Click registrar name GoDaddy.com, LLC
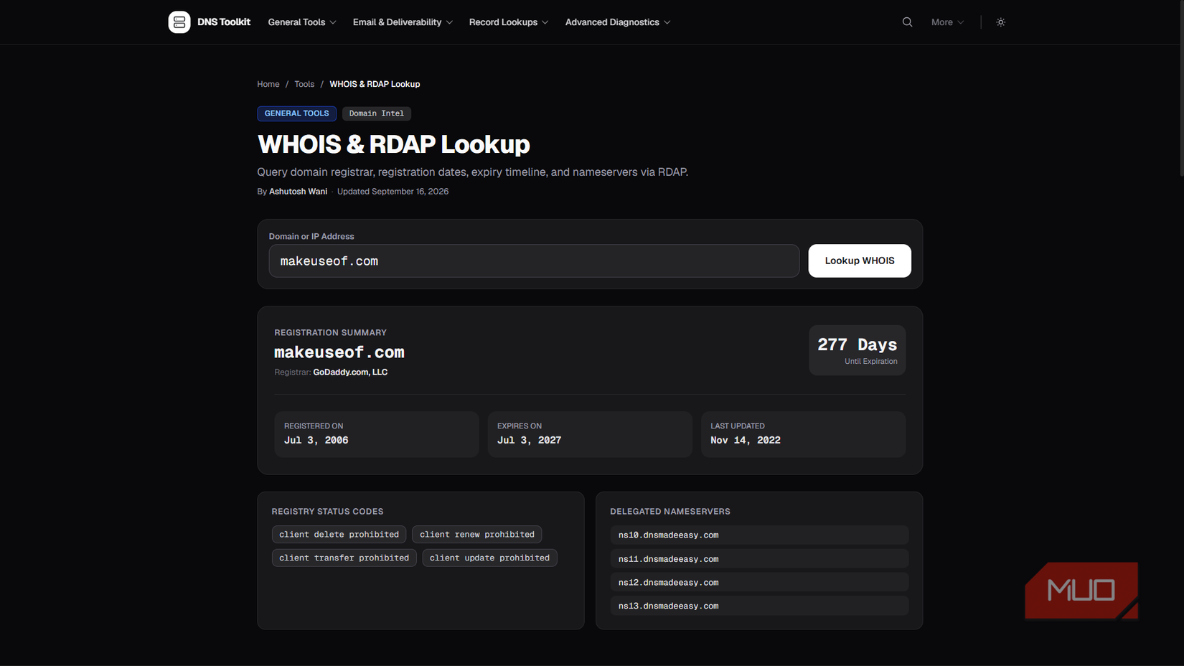The image size is (1184, 666). pos(350,372)
